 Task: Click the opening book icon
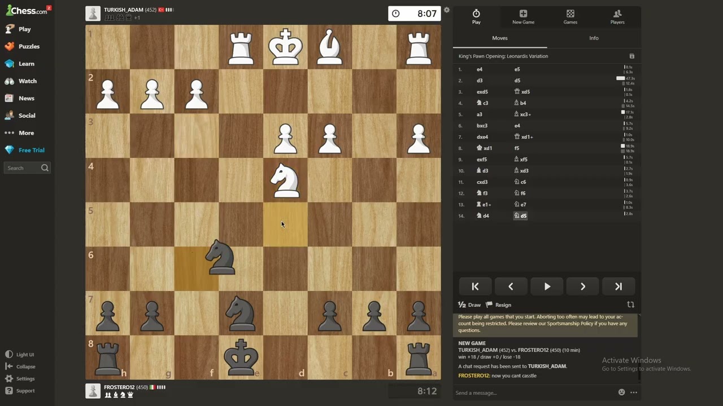(632, 56)
